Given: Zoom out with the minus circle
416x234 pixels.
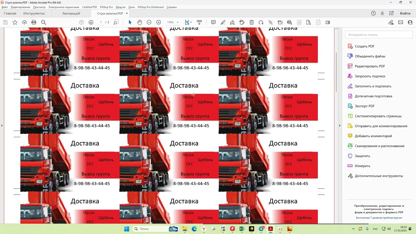Looking at the screenshot, I should [x=149, y=22].
